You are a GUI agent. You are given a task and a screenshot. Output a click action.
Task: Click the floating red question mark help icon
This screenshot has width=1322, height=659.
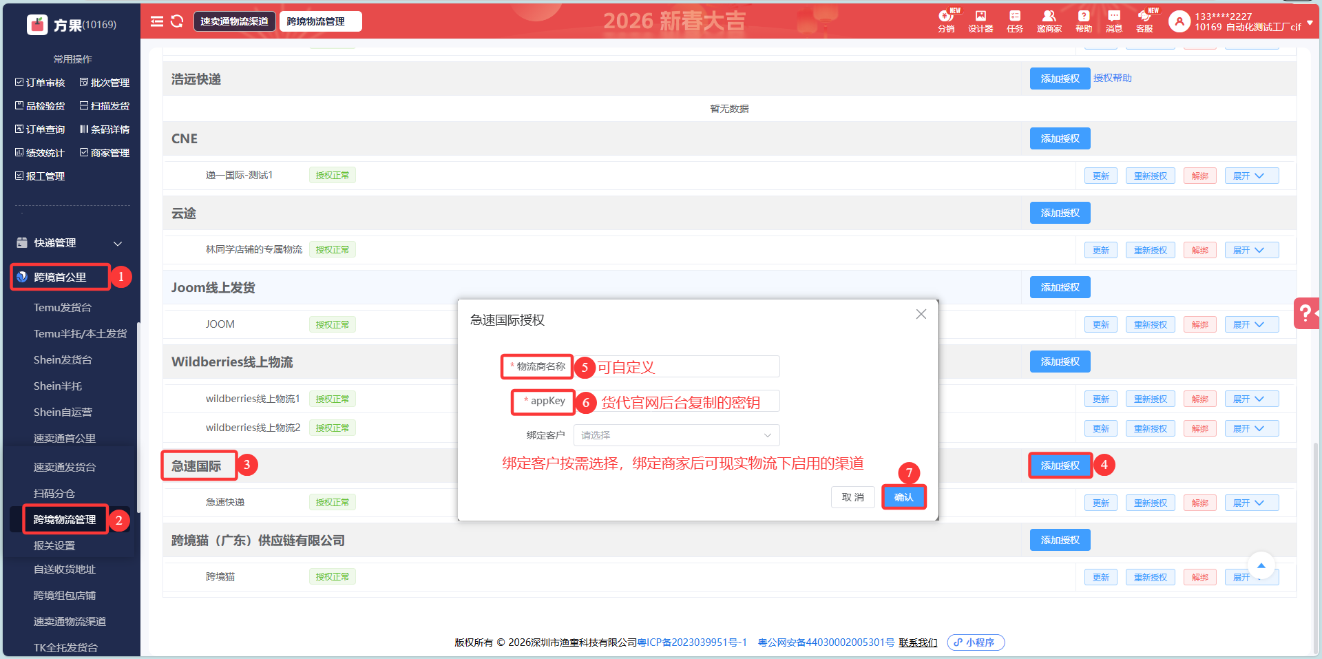tap(1306, 313)
